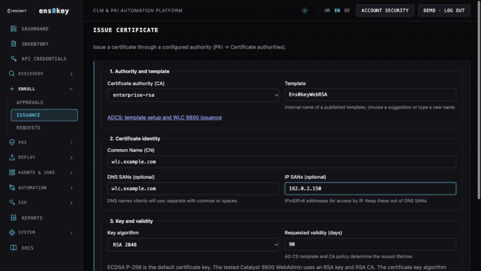Image resolution: width=481 pixels, height=271 pixels.
Task: Click the Requested validity days field
Action: click(371, 245)
